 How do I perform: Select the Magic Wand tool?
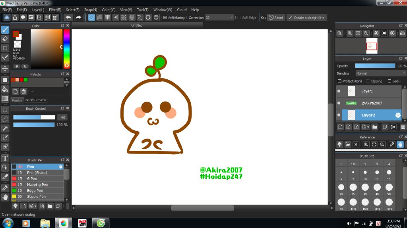pyautogui.click(x=5, y=128)
